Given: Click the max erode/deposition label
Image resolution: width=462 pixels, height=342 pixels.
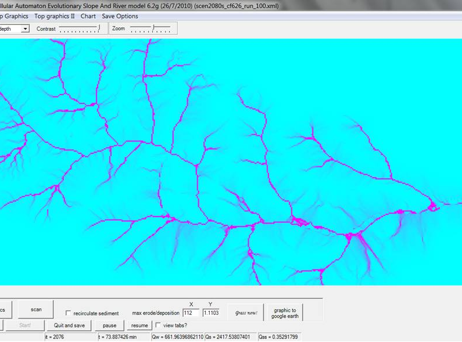Looking at the screenshot, I should (156, 313).
